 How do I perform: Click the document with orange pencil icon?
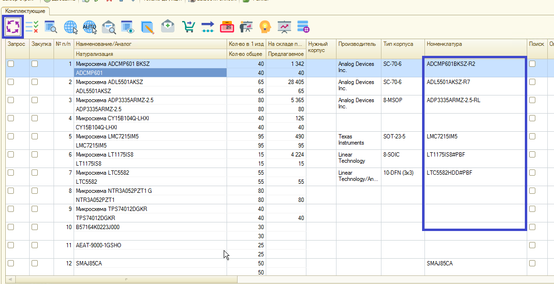147,27
